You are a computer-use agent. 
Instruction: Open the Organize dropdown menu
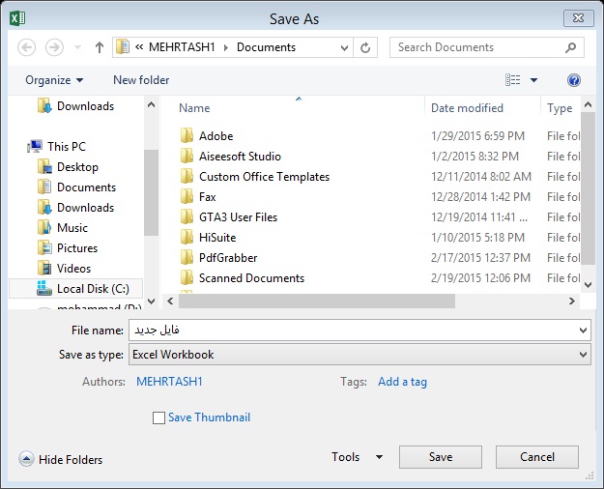click(54, 80)
